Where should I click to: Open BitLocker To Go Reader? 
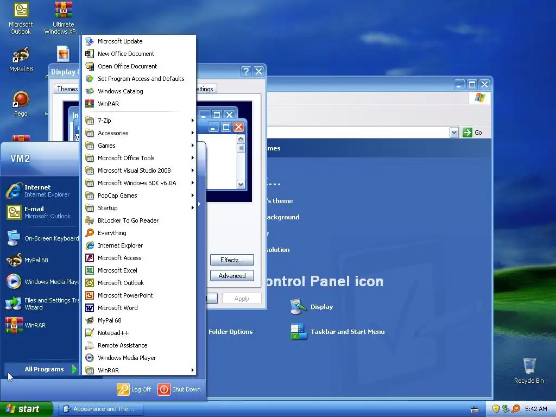pyautogui.click(x=139, y=220)
